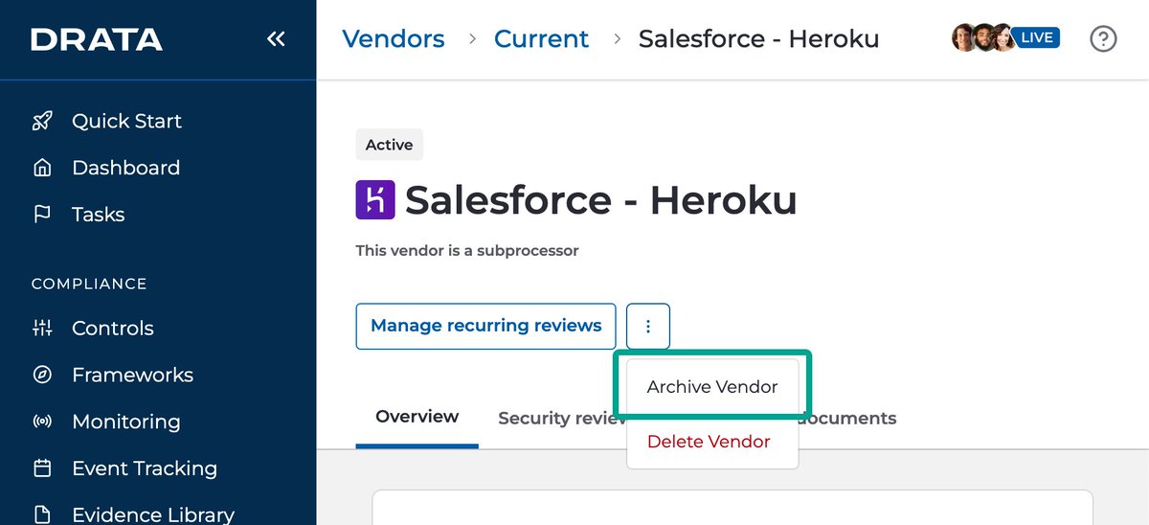Go to Current breadcrumb link
Image resolution: width=1149 pixels, height=525 pixels.
tap(542, 39)
